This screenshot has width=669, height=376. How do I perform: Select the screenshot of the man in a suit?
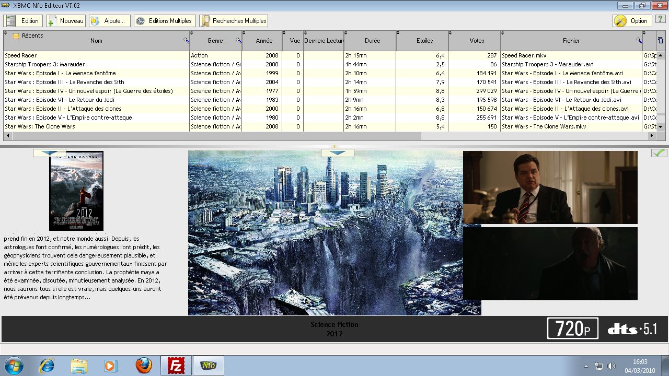point(550,187)
